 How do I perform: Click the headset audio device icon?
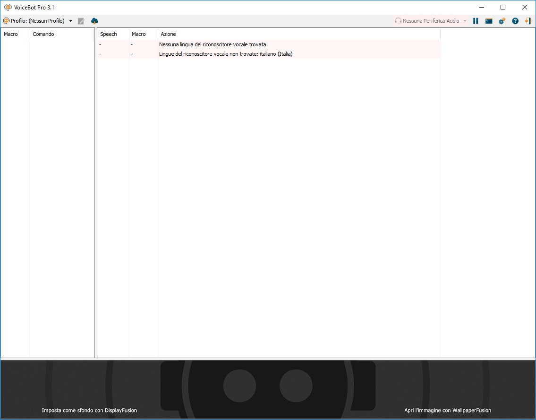click(398, 21)
